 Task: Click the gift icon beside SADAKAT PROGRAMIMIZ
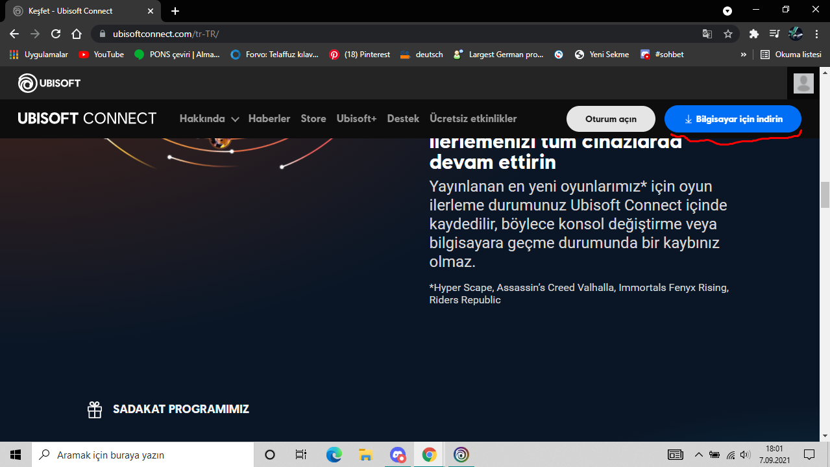click(95, 409)
